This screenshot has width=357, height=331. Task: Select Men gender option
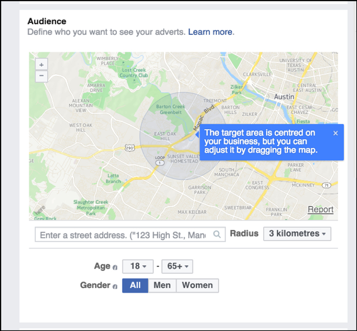click(x=162, y=286)
